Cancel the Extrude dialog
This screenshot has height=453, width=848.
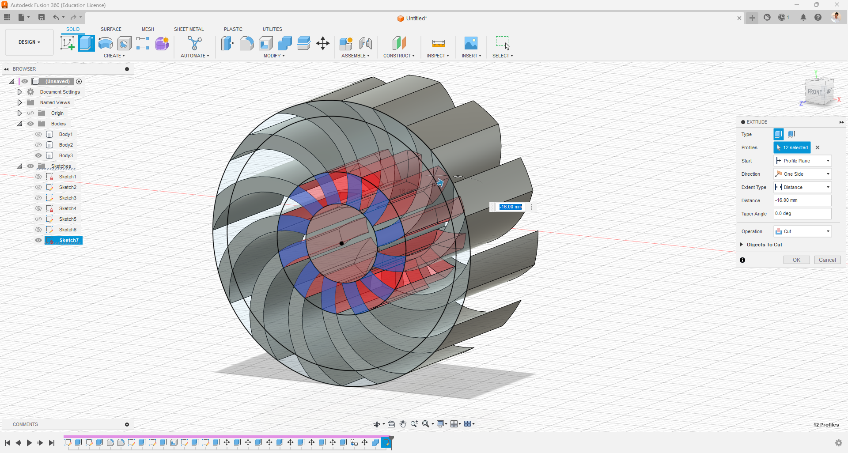(x=827, y=260)
